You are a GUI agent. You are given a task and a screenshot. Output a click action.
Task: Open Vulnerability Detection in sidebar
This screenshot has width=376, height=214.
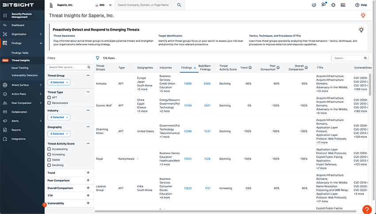coord(25,75)
